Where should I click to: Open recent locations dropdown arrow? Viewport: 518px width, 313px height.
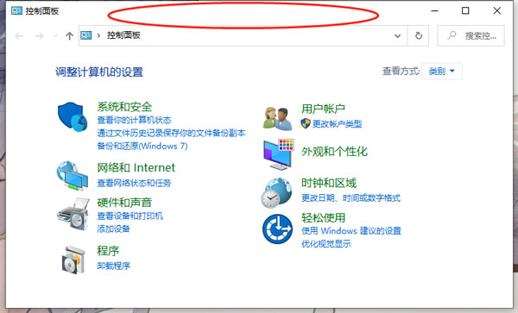click(x=55, y=35)
